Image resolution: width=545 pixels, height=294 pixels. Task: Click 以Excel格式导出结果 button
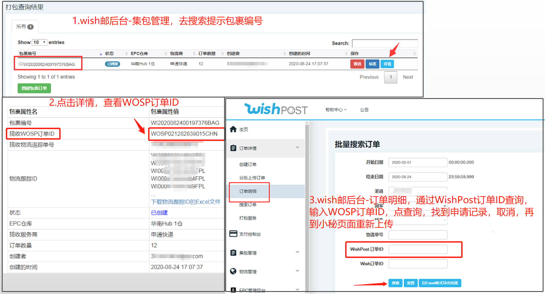(440, 283)
